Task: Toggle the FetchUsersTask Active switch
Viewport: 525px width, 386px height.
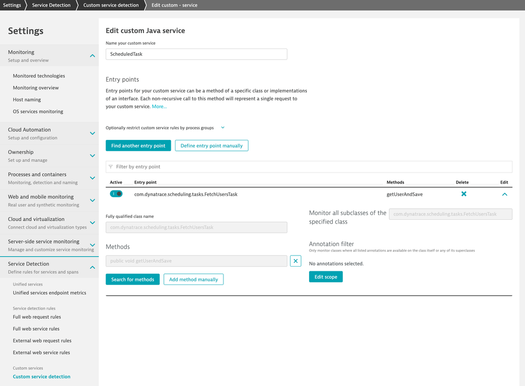Action: pyautogui.click(x=116, y=194)
